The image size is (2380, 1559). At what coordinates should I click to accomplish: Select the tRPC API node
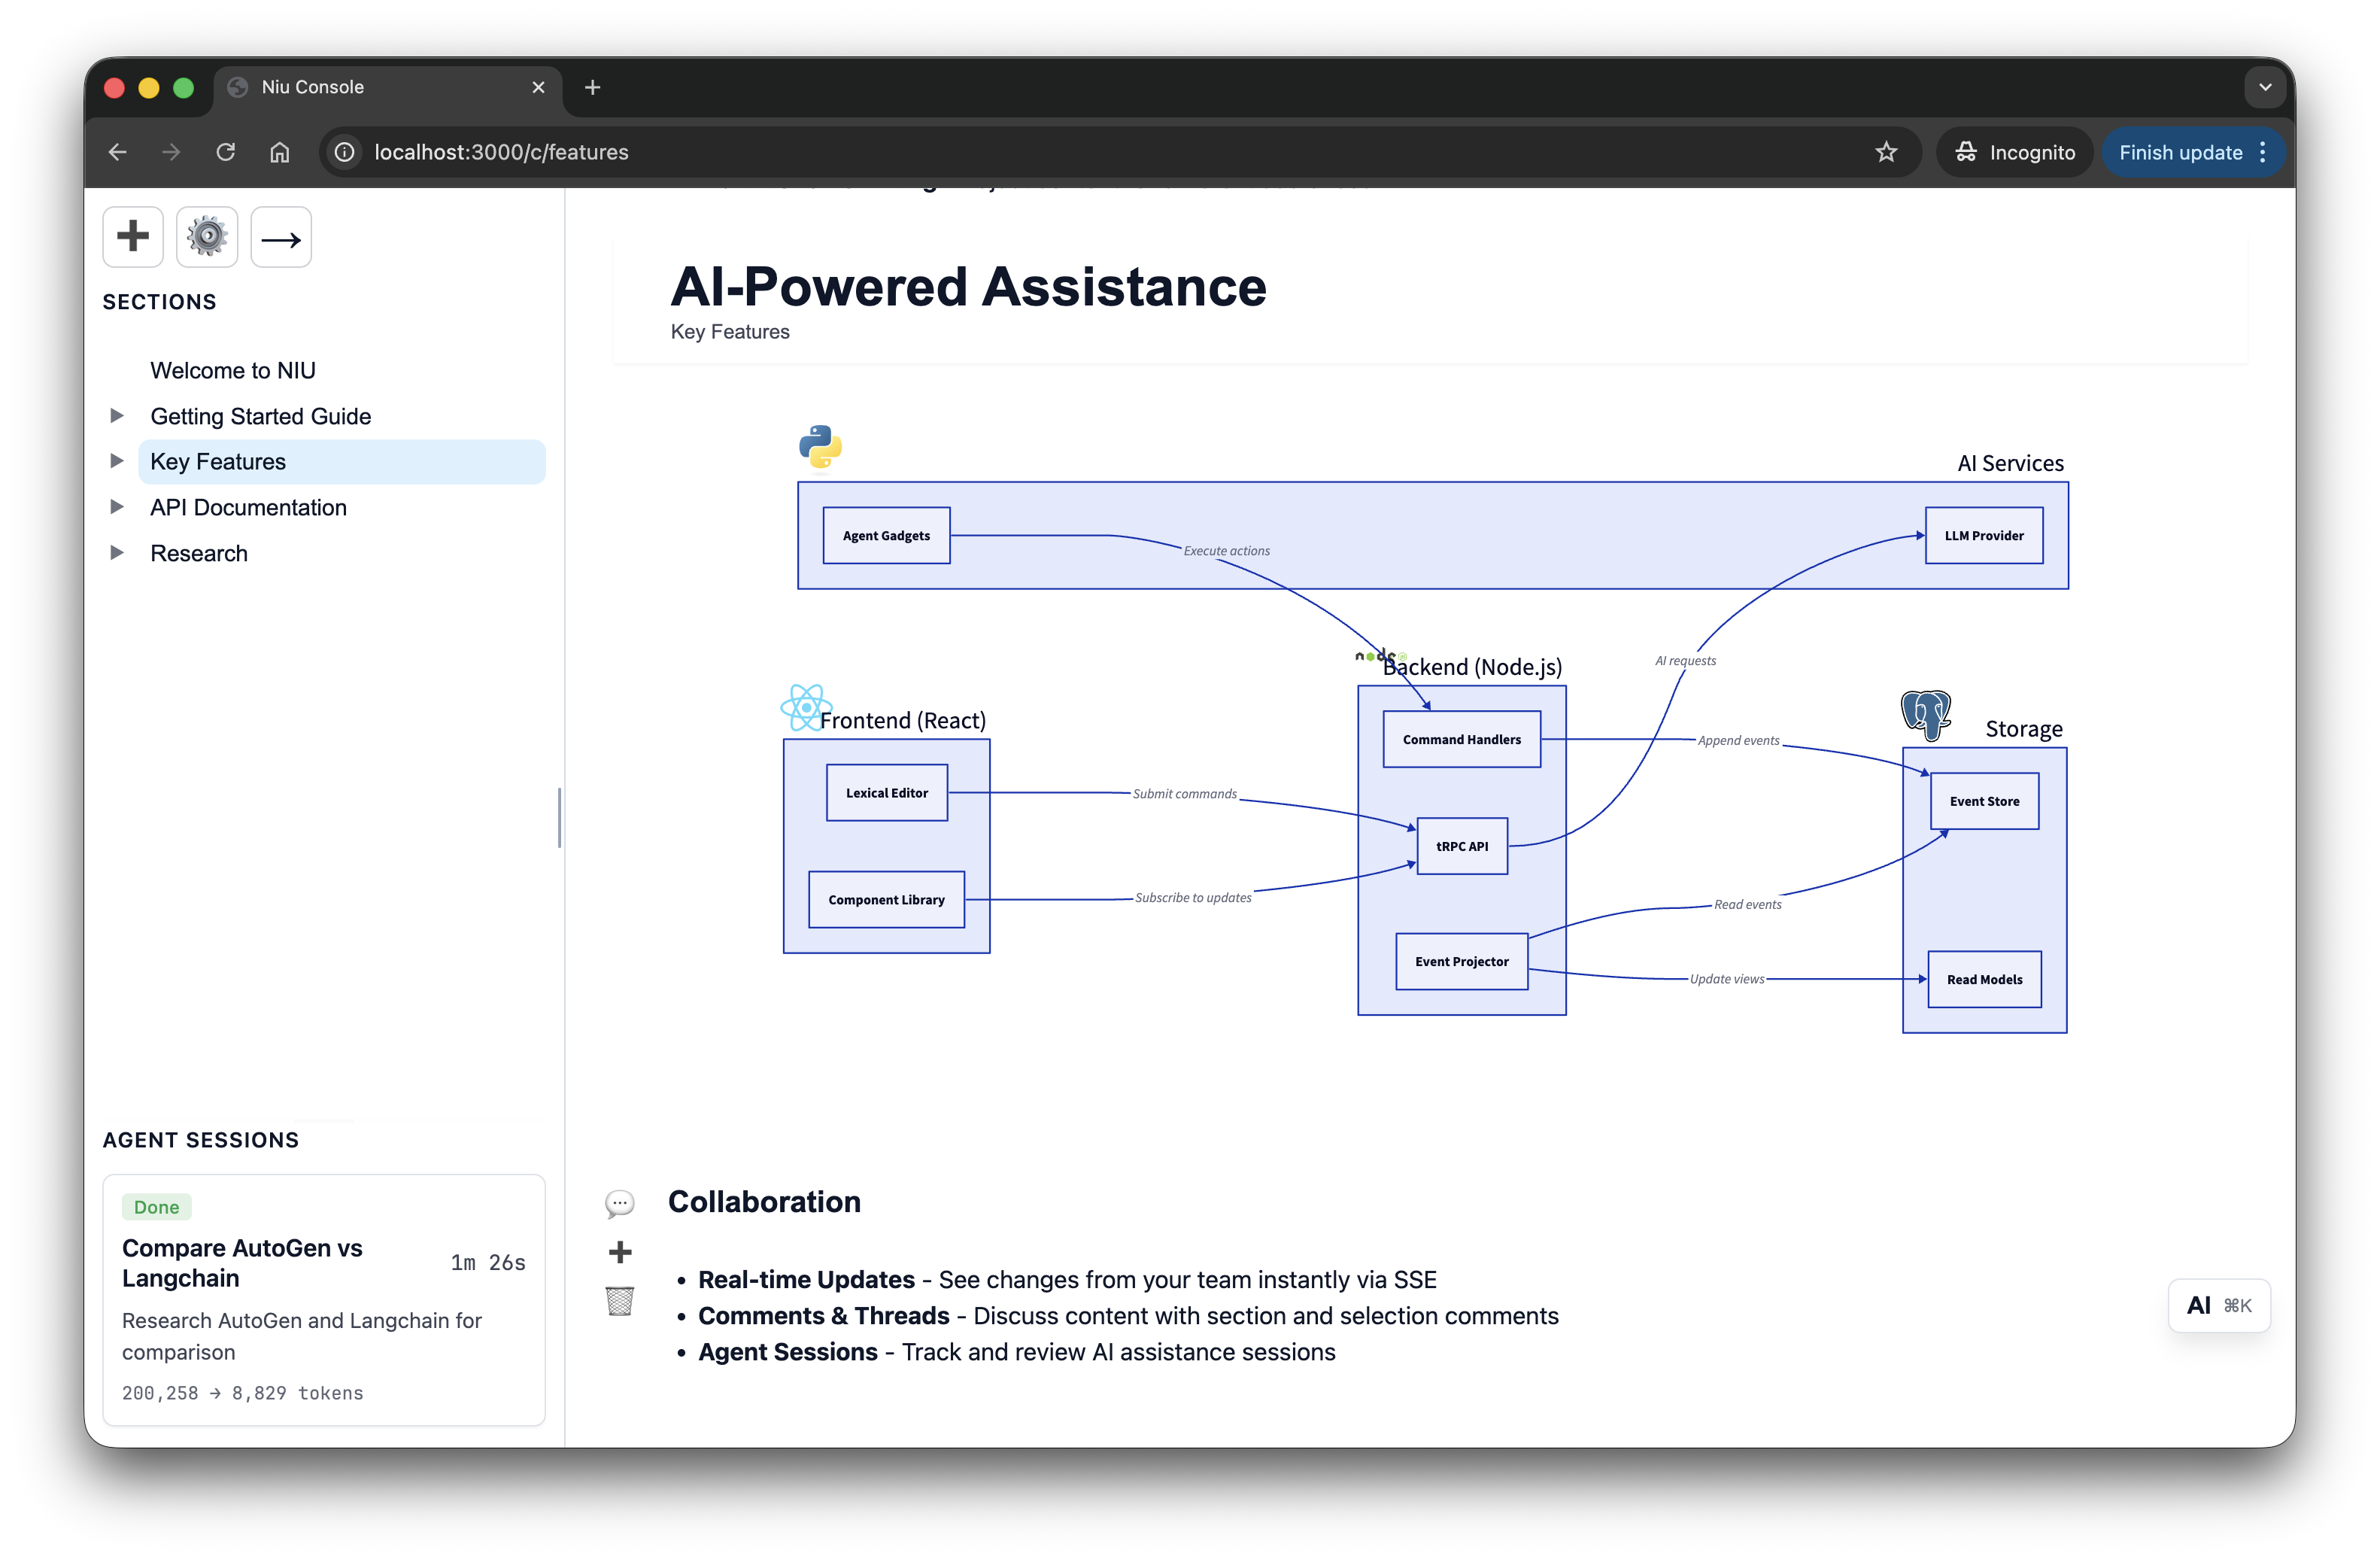[x=1463, y=847]
